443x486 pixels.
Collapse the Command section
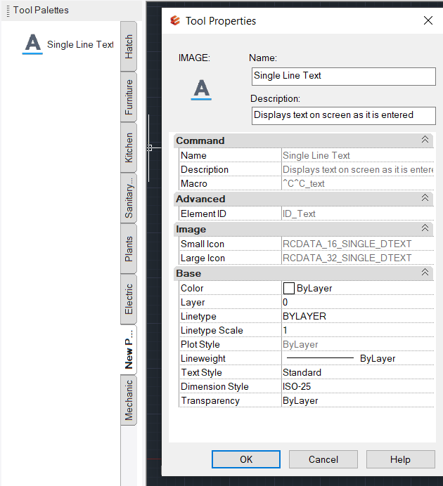[425, 140]
